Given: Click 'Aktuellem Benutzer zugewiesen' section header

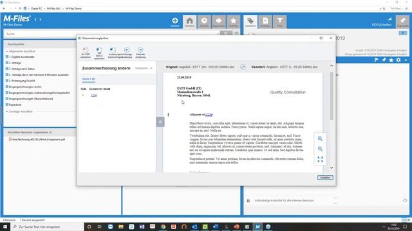Looking at the screenshot, I should coord(40,133).
